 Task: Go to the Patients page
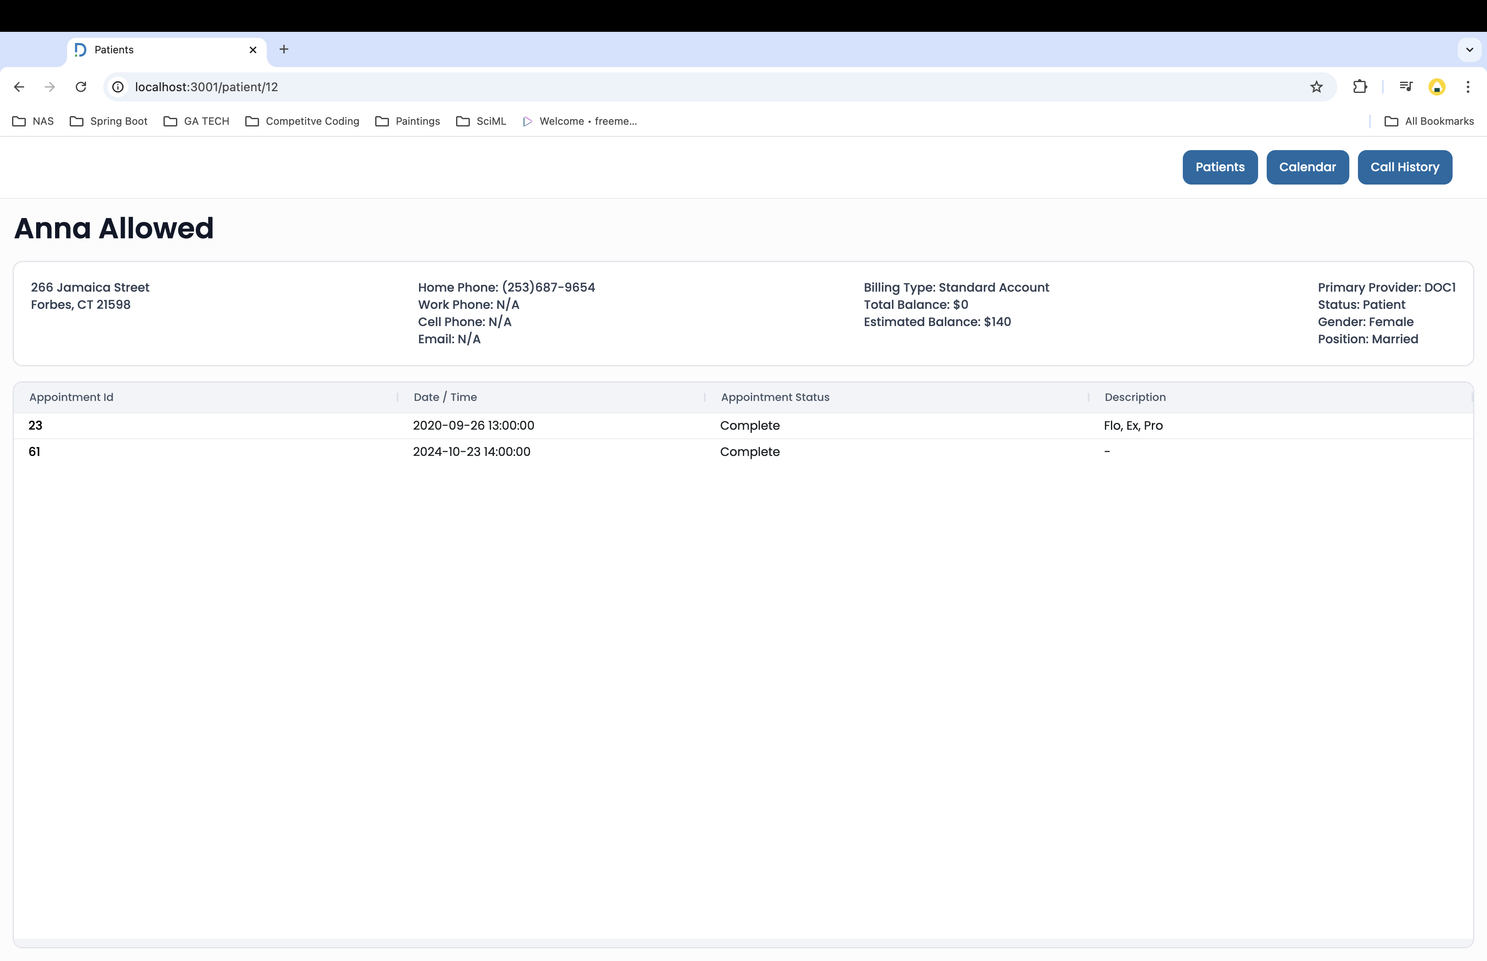pos(1219,167)
